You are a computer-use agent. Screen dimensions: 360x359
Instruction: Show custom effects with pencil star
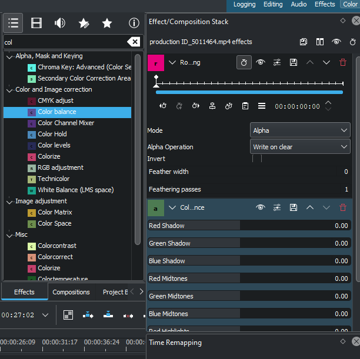click(84, 23)
